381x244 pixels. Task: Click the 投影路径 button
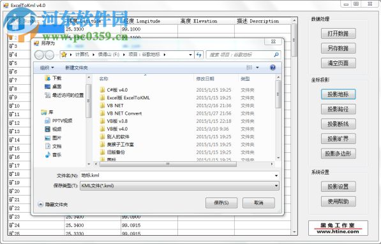(x=338, y=109)
